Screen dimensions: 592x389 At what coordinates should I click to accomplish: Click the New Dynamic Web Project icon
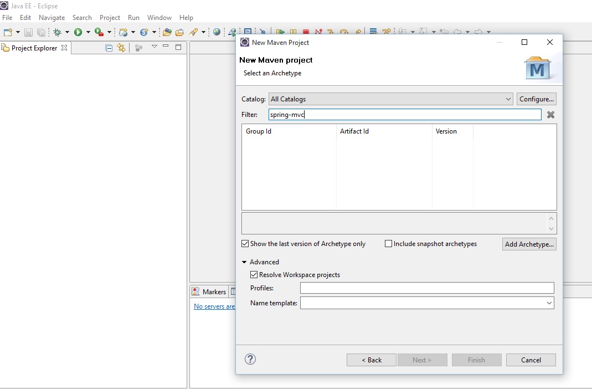[x=123, y=32]
